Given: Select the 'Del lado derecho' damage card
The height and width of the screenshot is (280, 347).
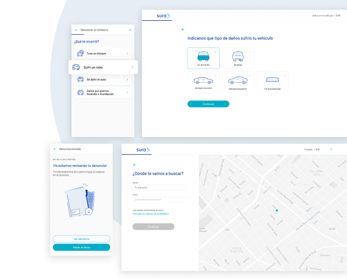Looking at the screenshot, I should click(203, 82).
